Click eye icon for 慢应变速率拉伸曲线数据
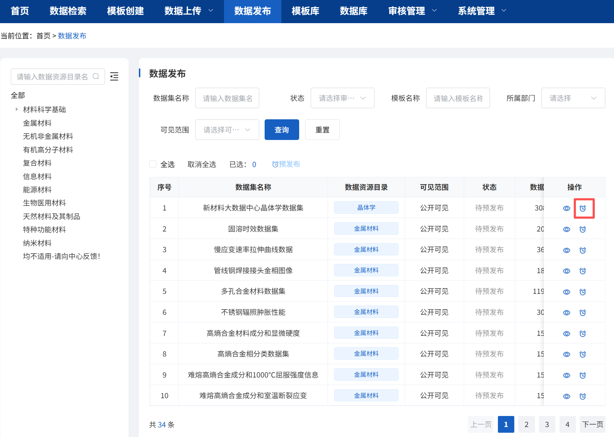Viewport: 614px width, 437px height. pyautogui.click(x=567, y=250)
